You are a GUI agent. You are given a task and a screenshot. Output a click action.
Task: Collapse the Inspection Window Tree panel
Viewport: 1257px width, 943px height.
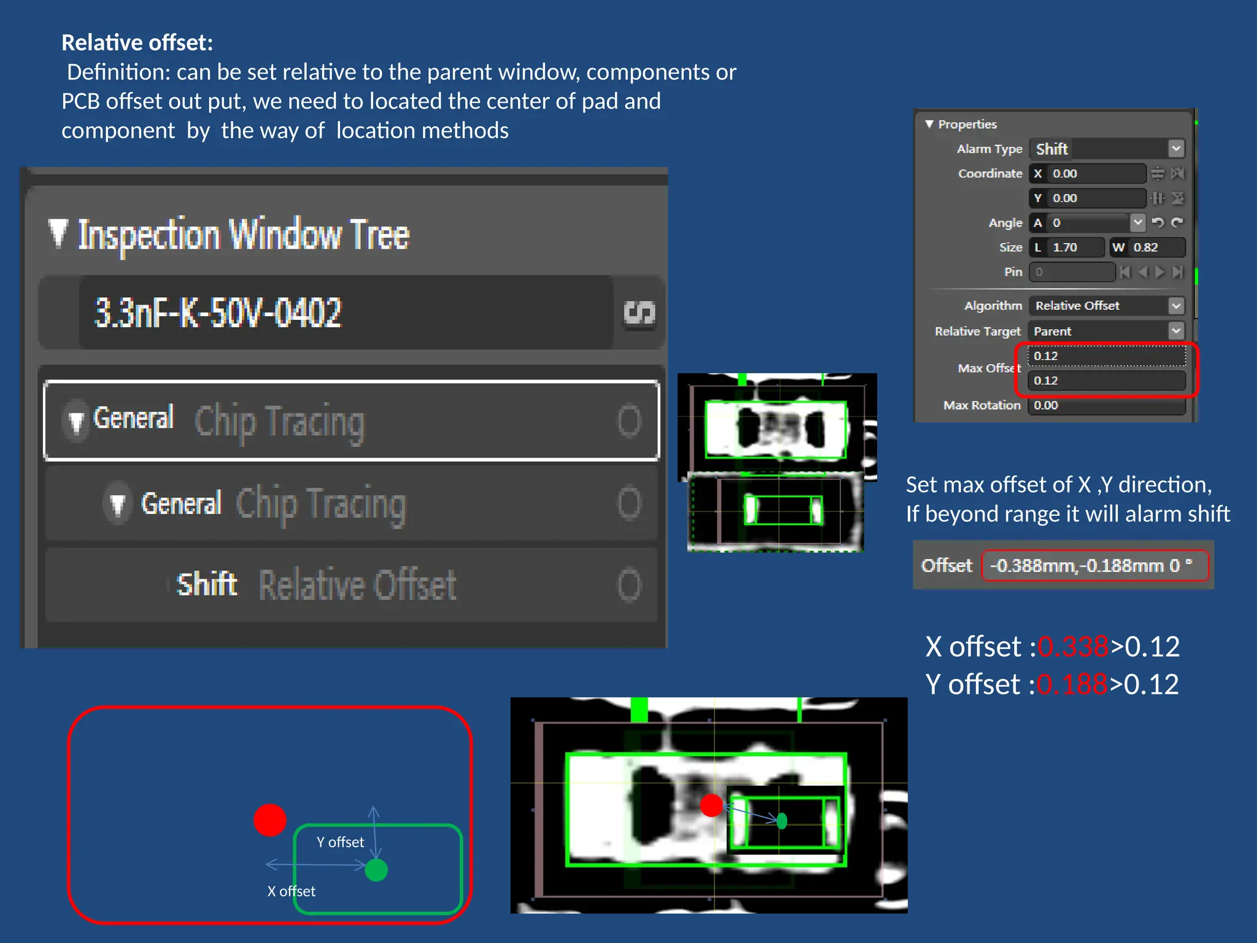[58, 234]
